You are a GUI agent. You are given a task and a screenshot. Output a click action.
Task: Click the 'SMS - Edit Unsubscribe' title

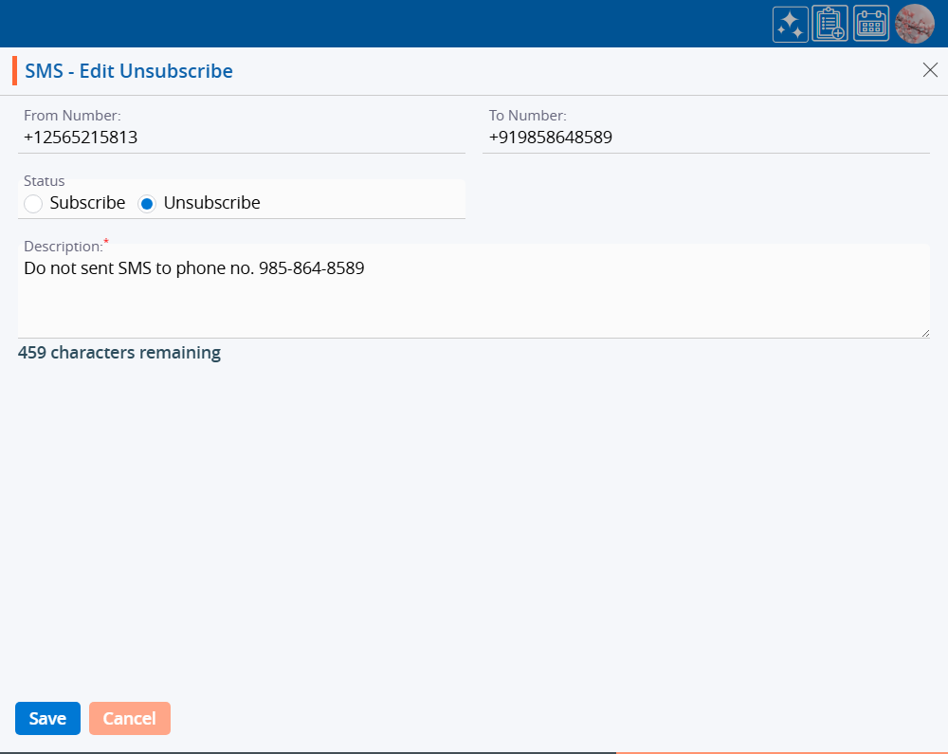point(129,71)
